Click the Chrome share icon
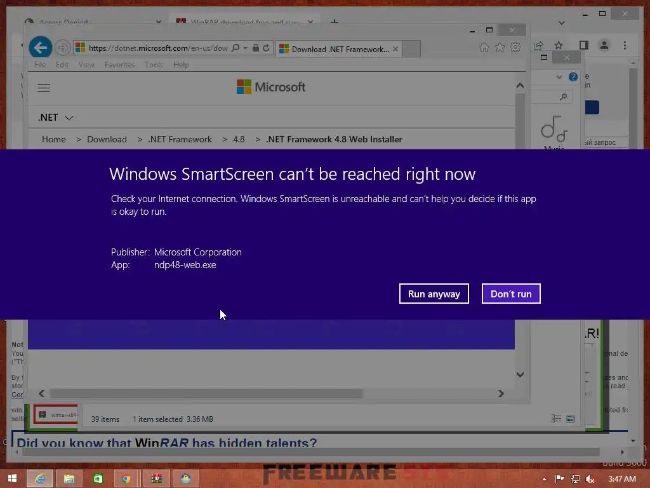 538,45
